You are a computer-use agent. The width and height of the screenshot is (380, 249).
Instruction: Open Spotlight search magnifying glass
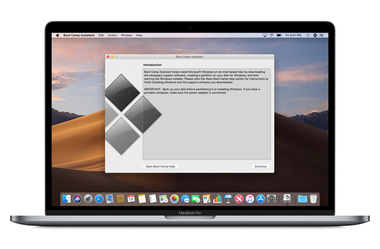coord(308,35)
